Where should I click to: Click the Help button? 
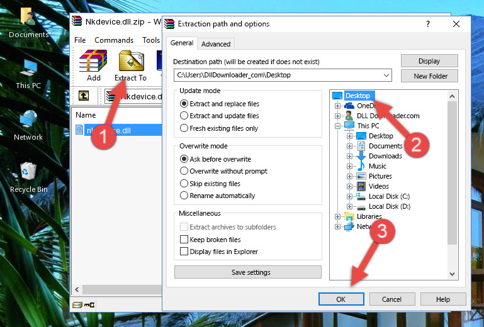click(x=443, y=299)
